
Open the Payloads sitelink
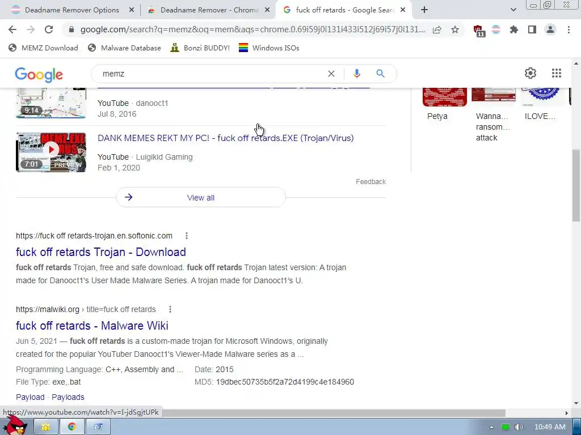pyautogui.click(x=68, y=397)
